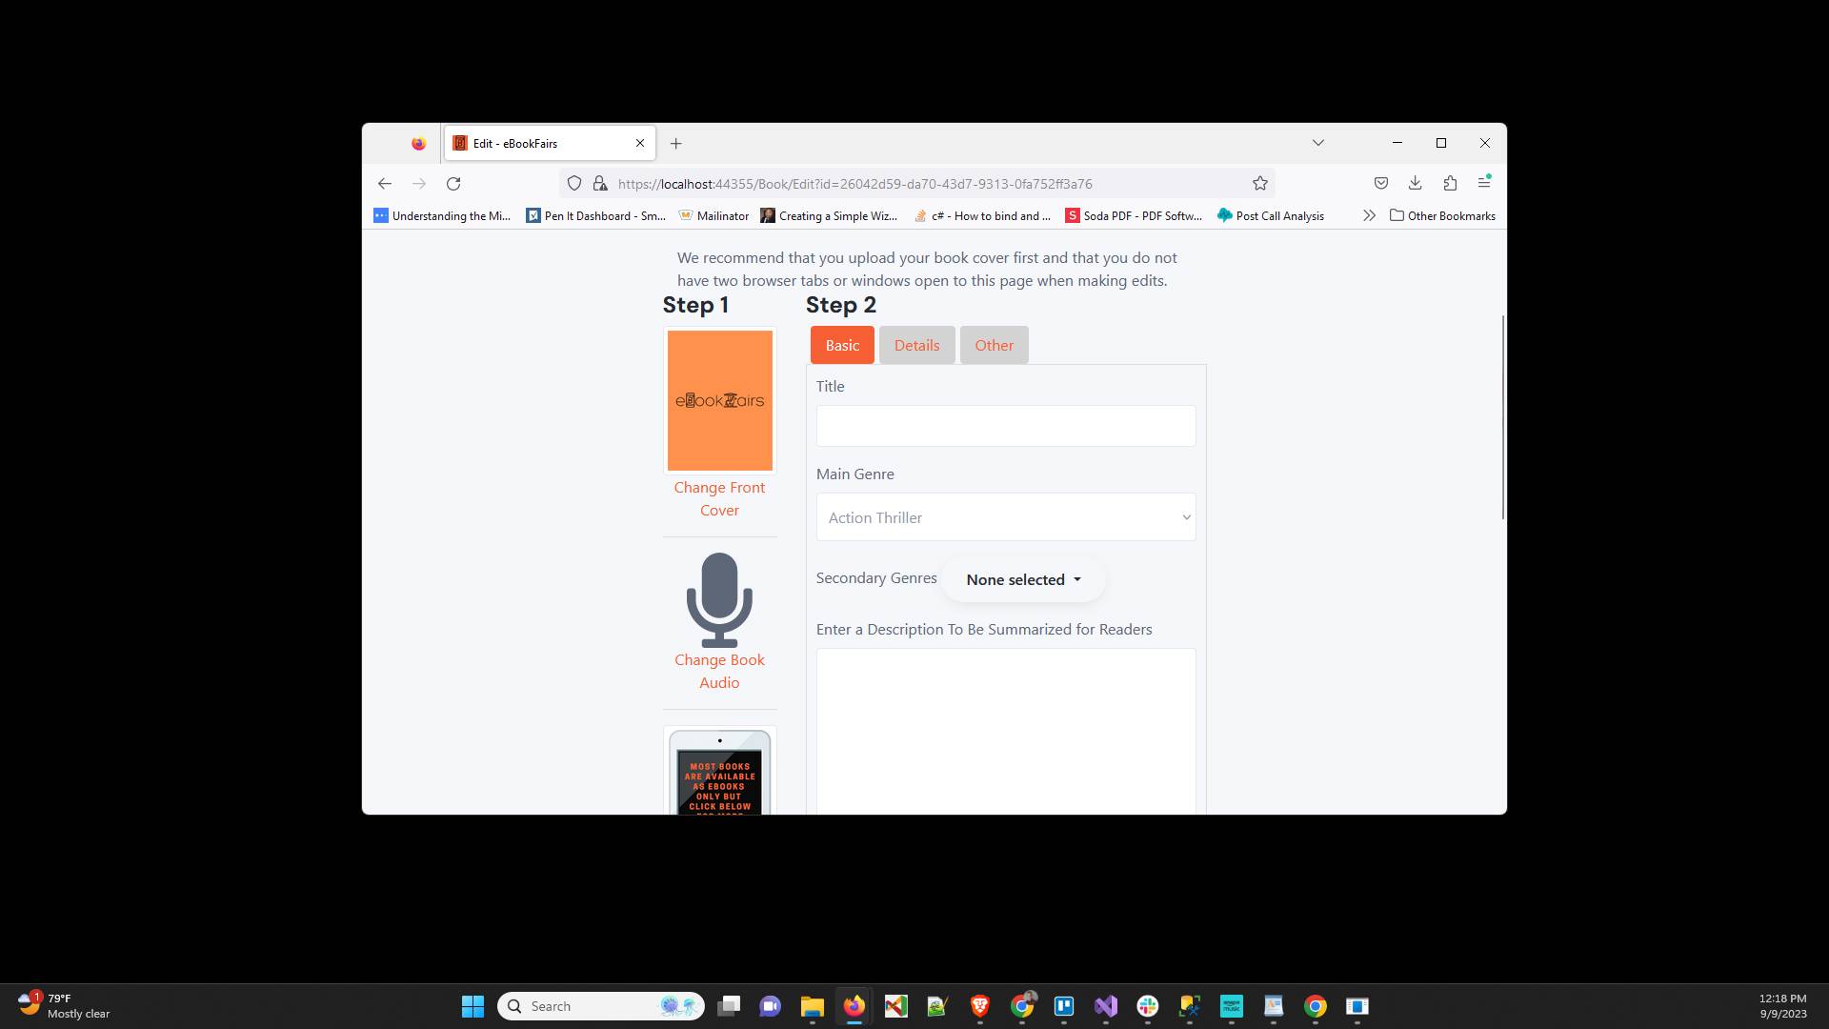
Task: Click the Downloads icon in Firefox toolbar
Action: coord(1415,183)
